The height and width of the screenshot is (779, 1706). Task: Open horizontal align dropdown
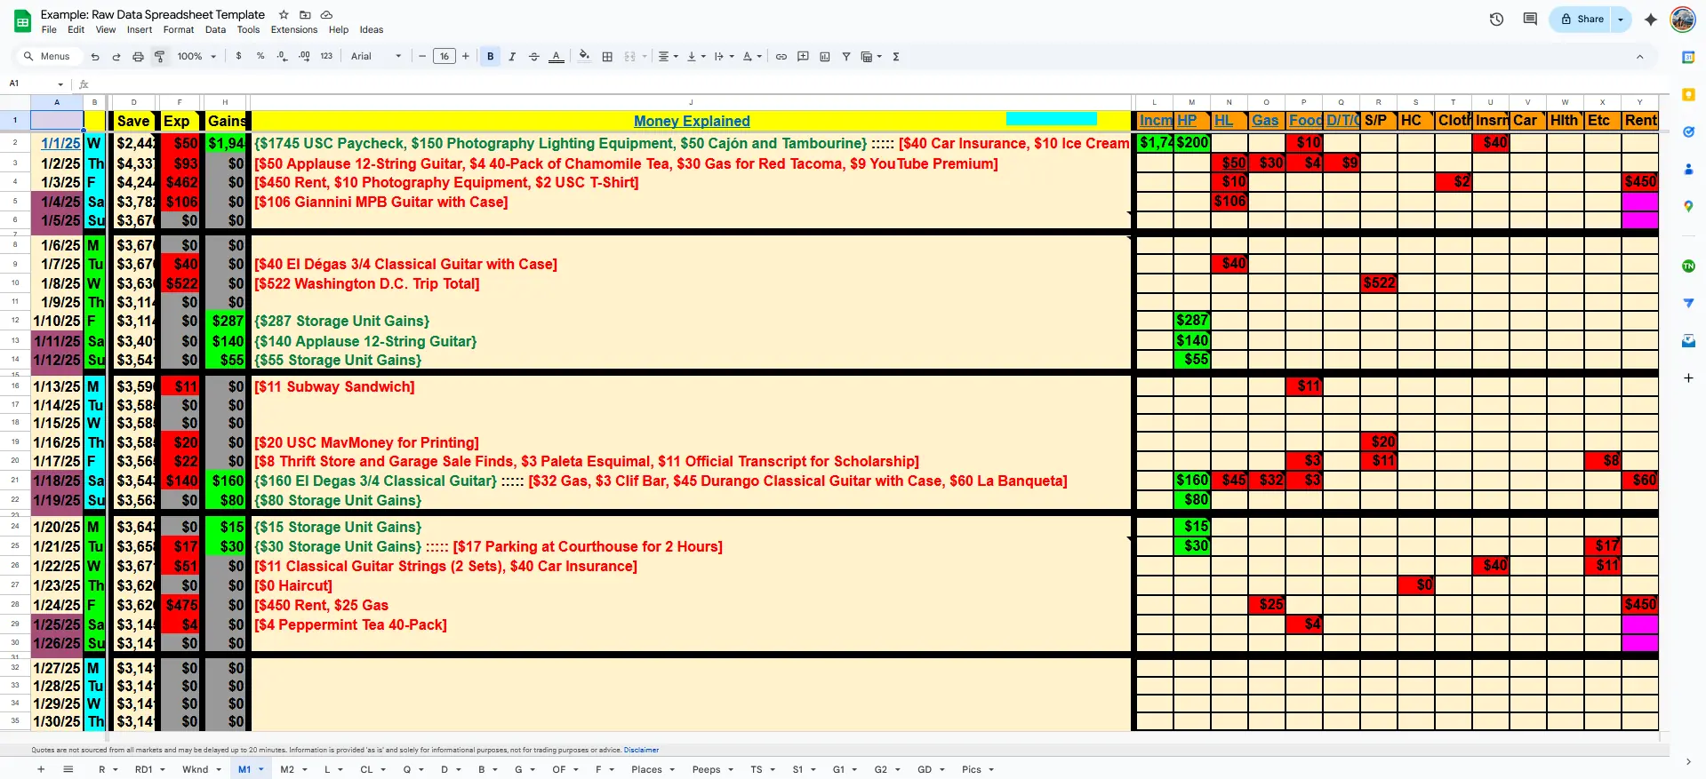tap(668, 56)
